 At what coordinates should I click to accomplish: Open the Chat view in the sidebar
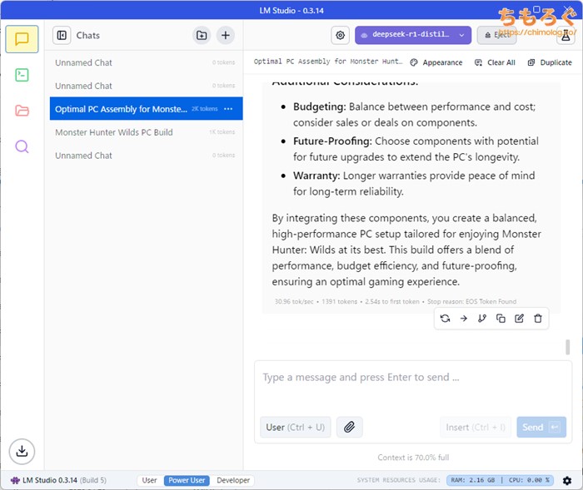(x=22, y=39)
